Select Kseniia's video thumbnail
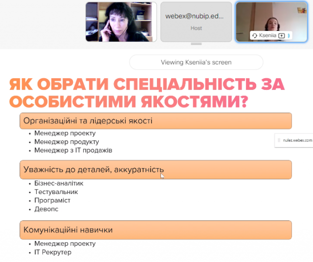 tap(271, 22)
